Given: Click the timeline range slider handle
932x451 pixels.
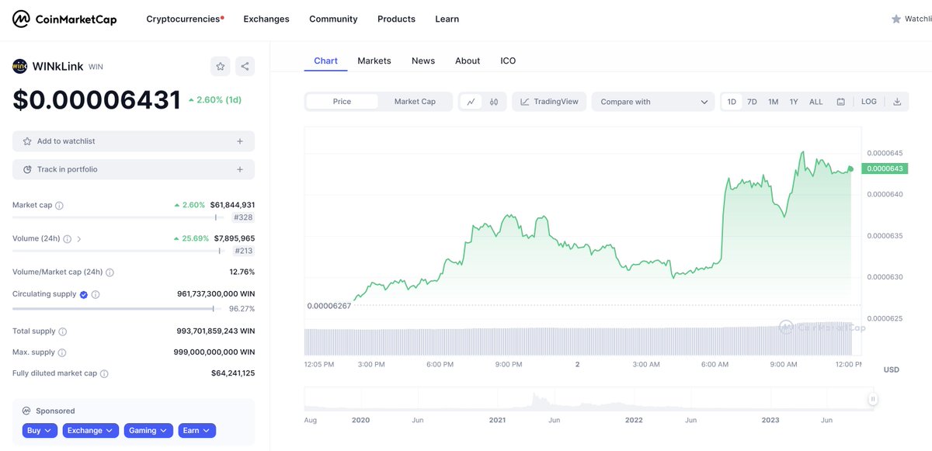Looking at the screenshot, I should click(x=873, y=399).
